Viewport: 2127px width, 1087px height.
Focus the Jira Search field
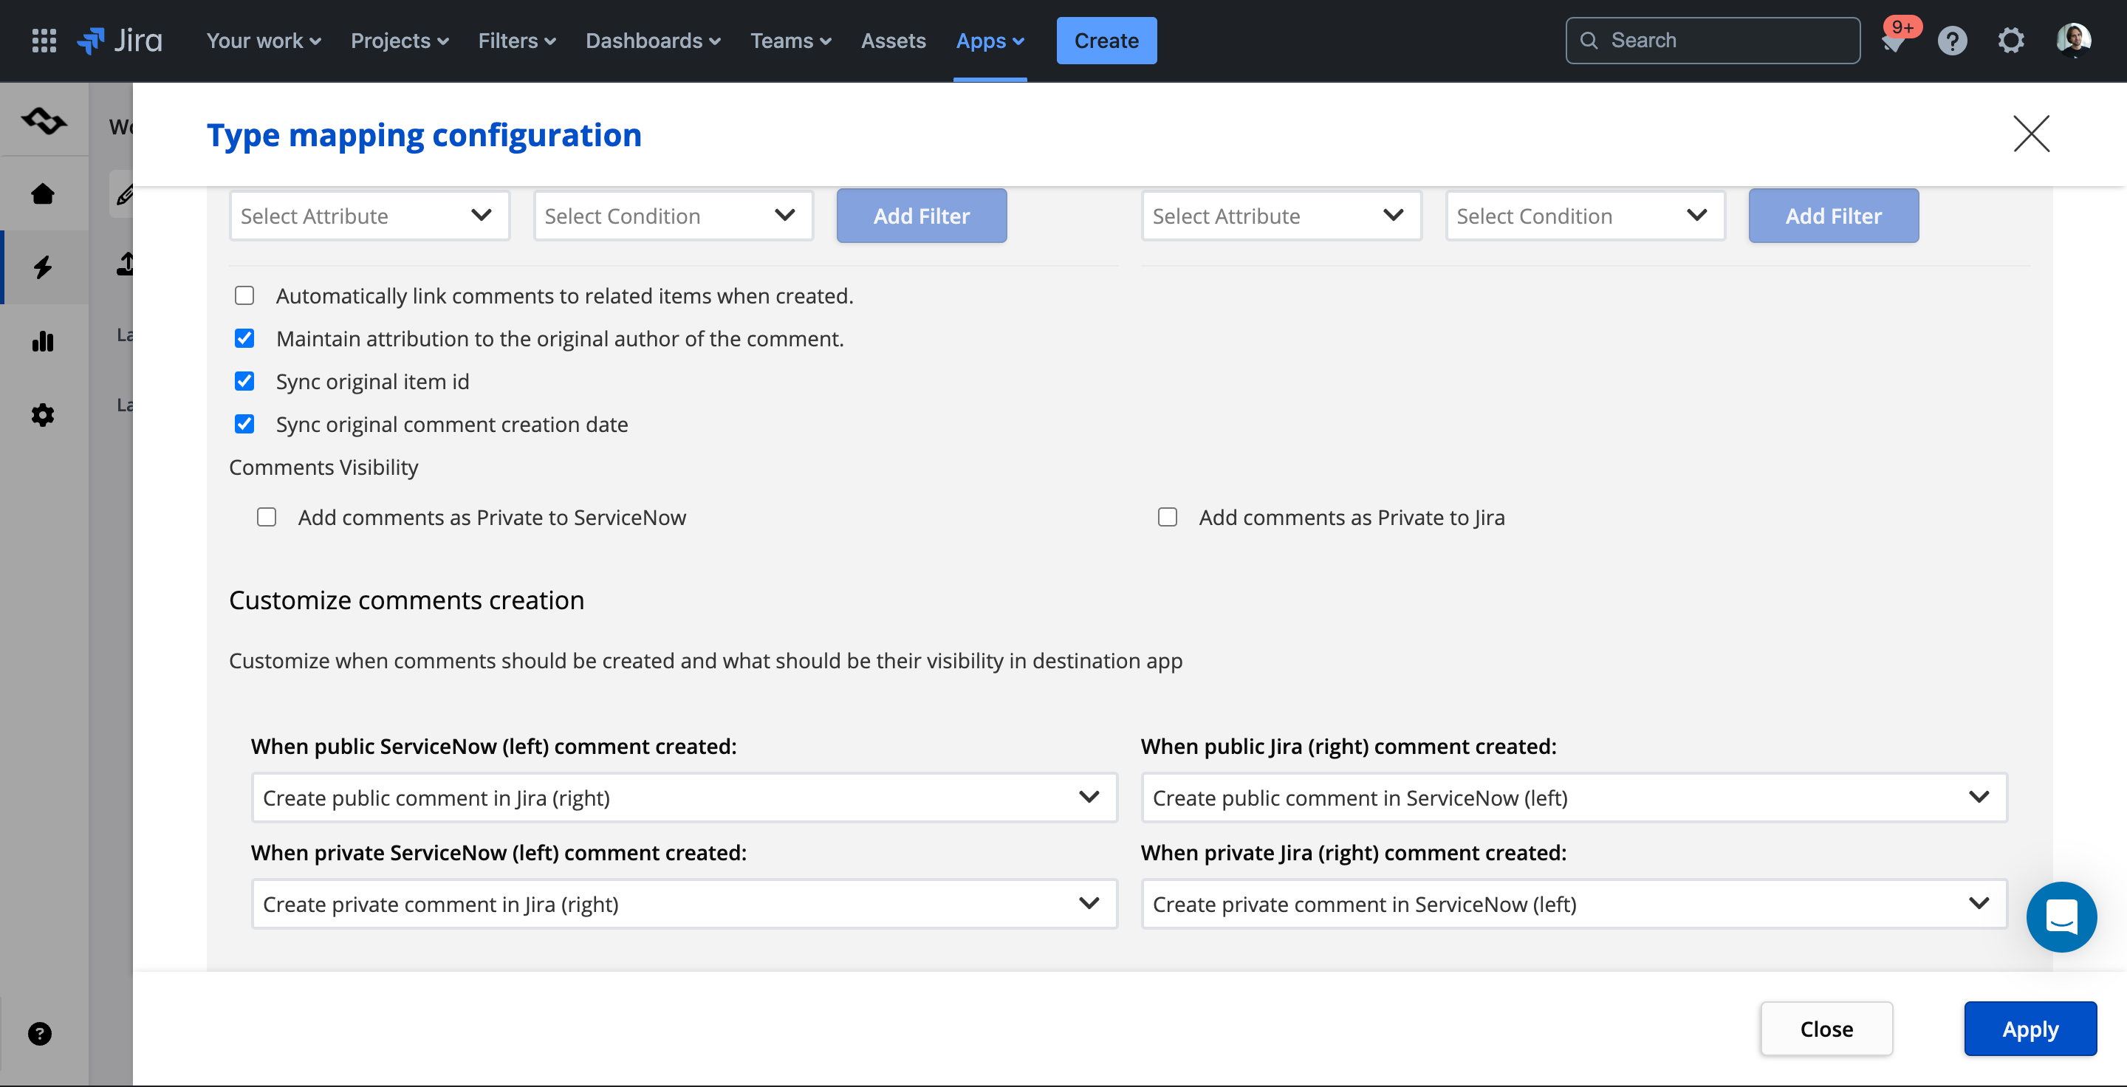point(1713,41)
